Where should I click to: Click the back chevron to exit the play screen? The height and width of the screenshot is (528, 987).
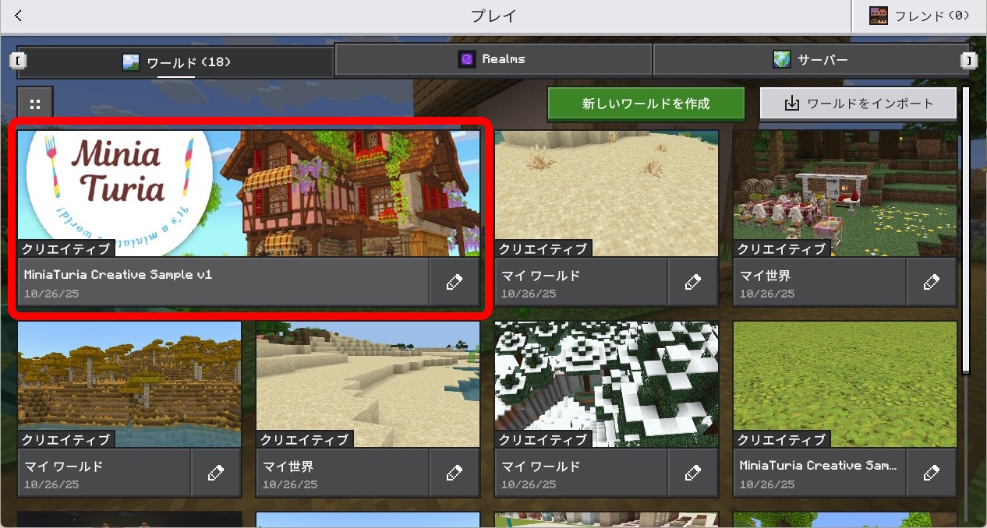pos(16,14)
